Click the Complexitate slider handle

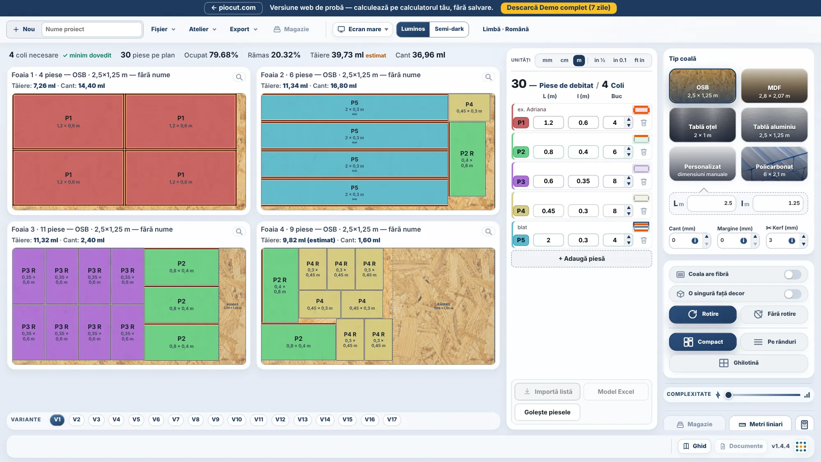[728, 395]
